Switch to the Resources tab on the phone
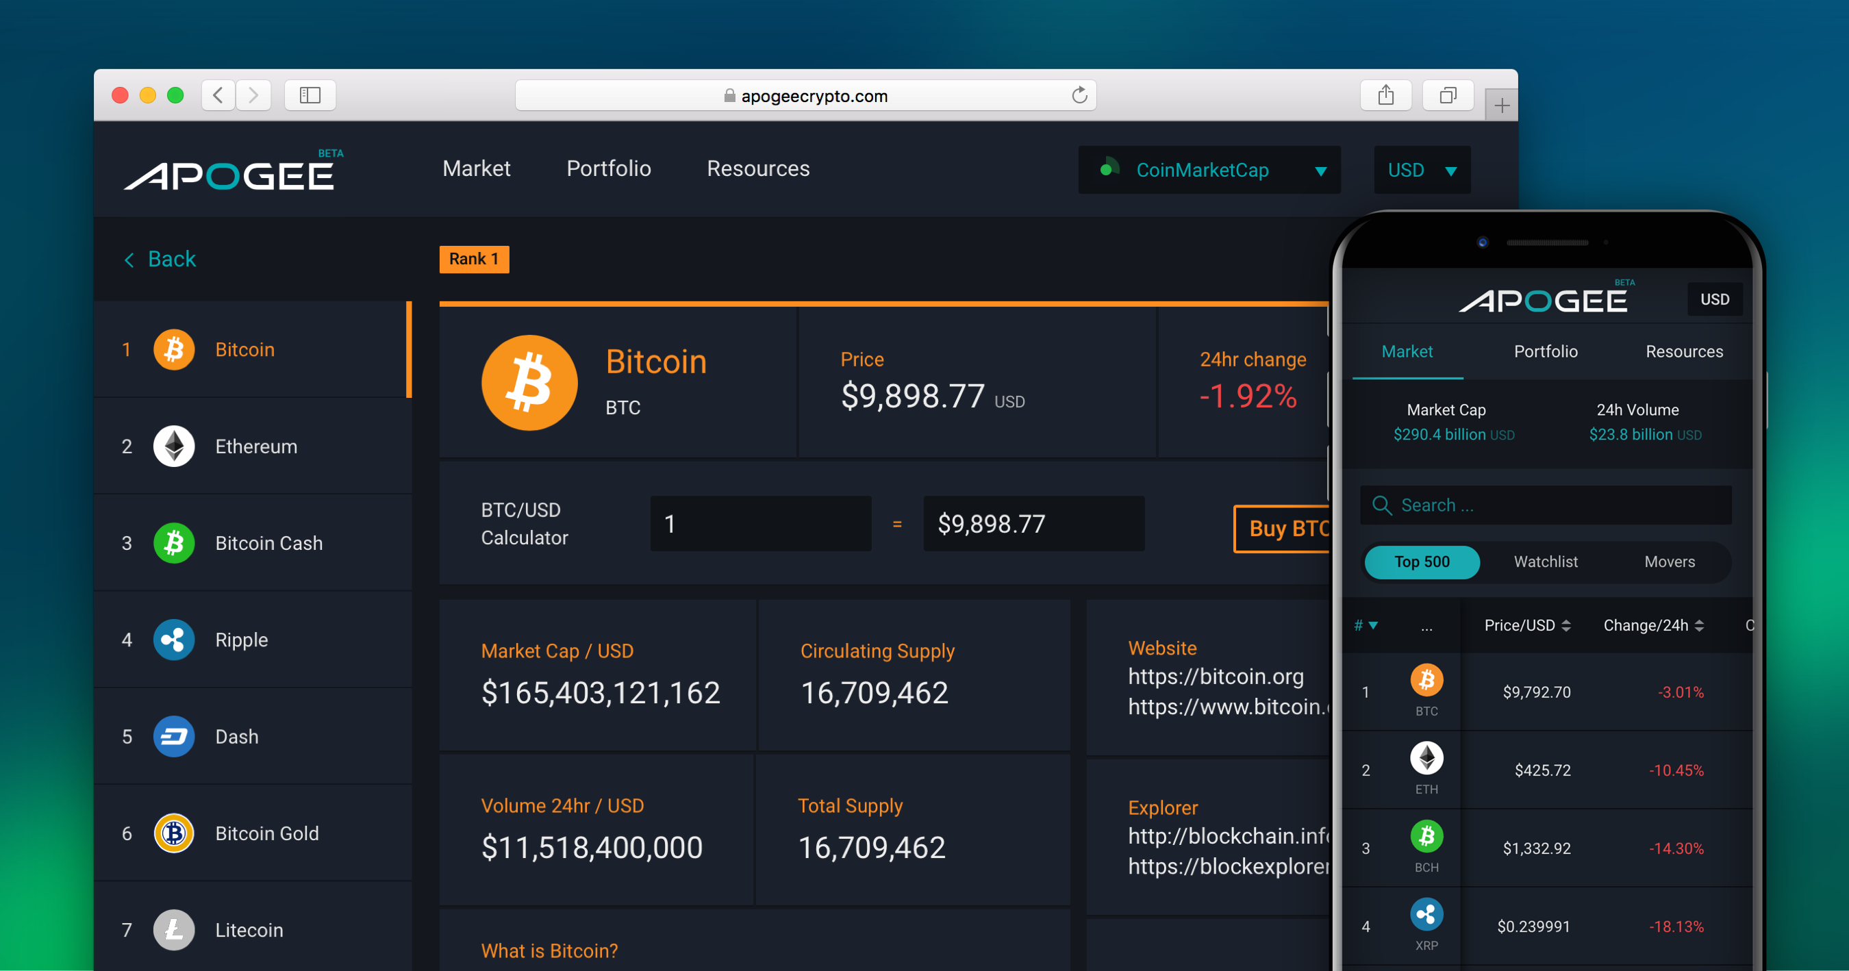This screenshot has width=1849, height=971. tap(1684, 352)
